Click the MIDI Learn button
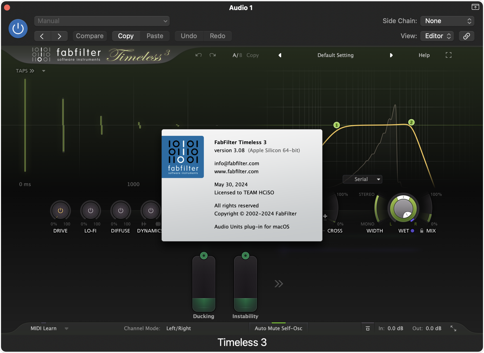Image resolution: width=484 pixels, height=353 pixels. 43,328
